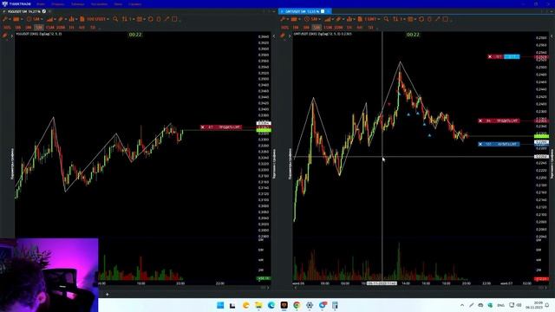Click the magnifier search icon in YGGUSDT toolbar
Image resolution: width=555 pixels, height=312 pixels.
pyautogui.click(x=115, y=19)
